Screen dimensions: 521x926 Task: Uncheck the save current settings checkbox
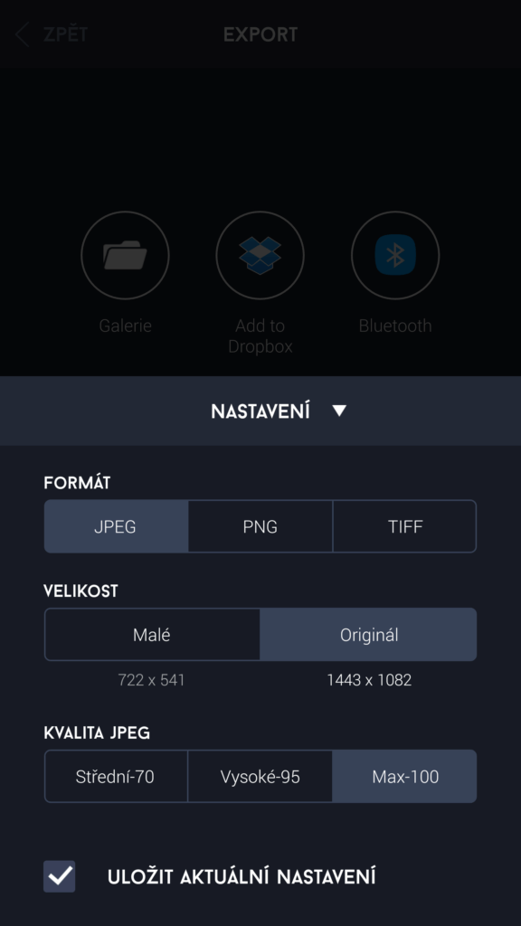pyautogui.click(x=59, y=876)
